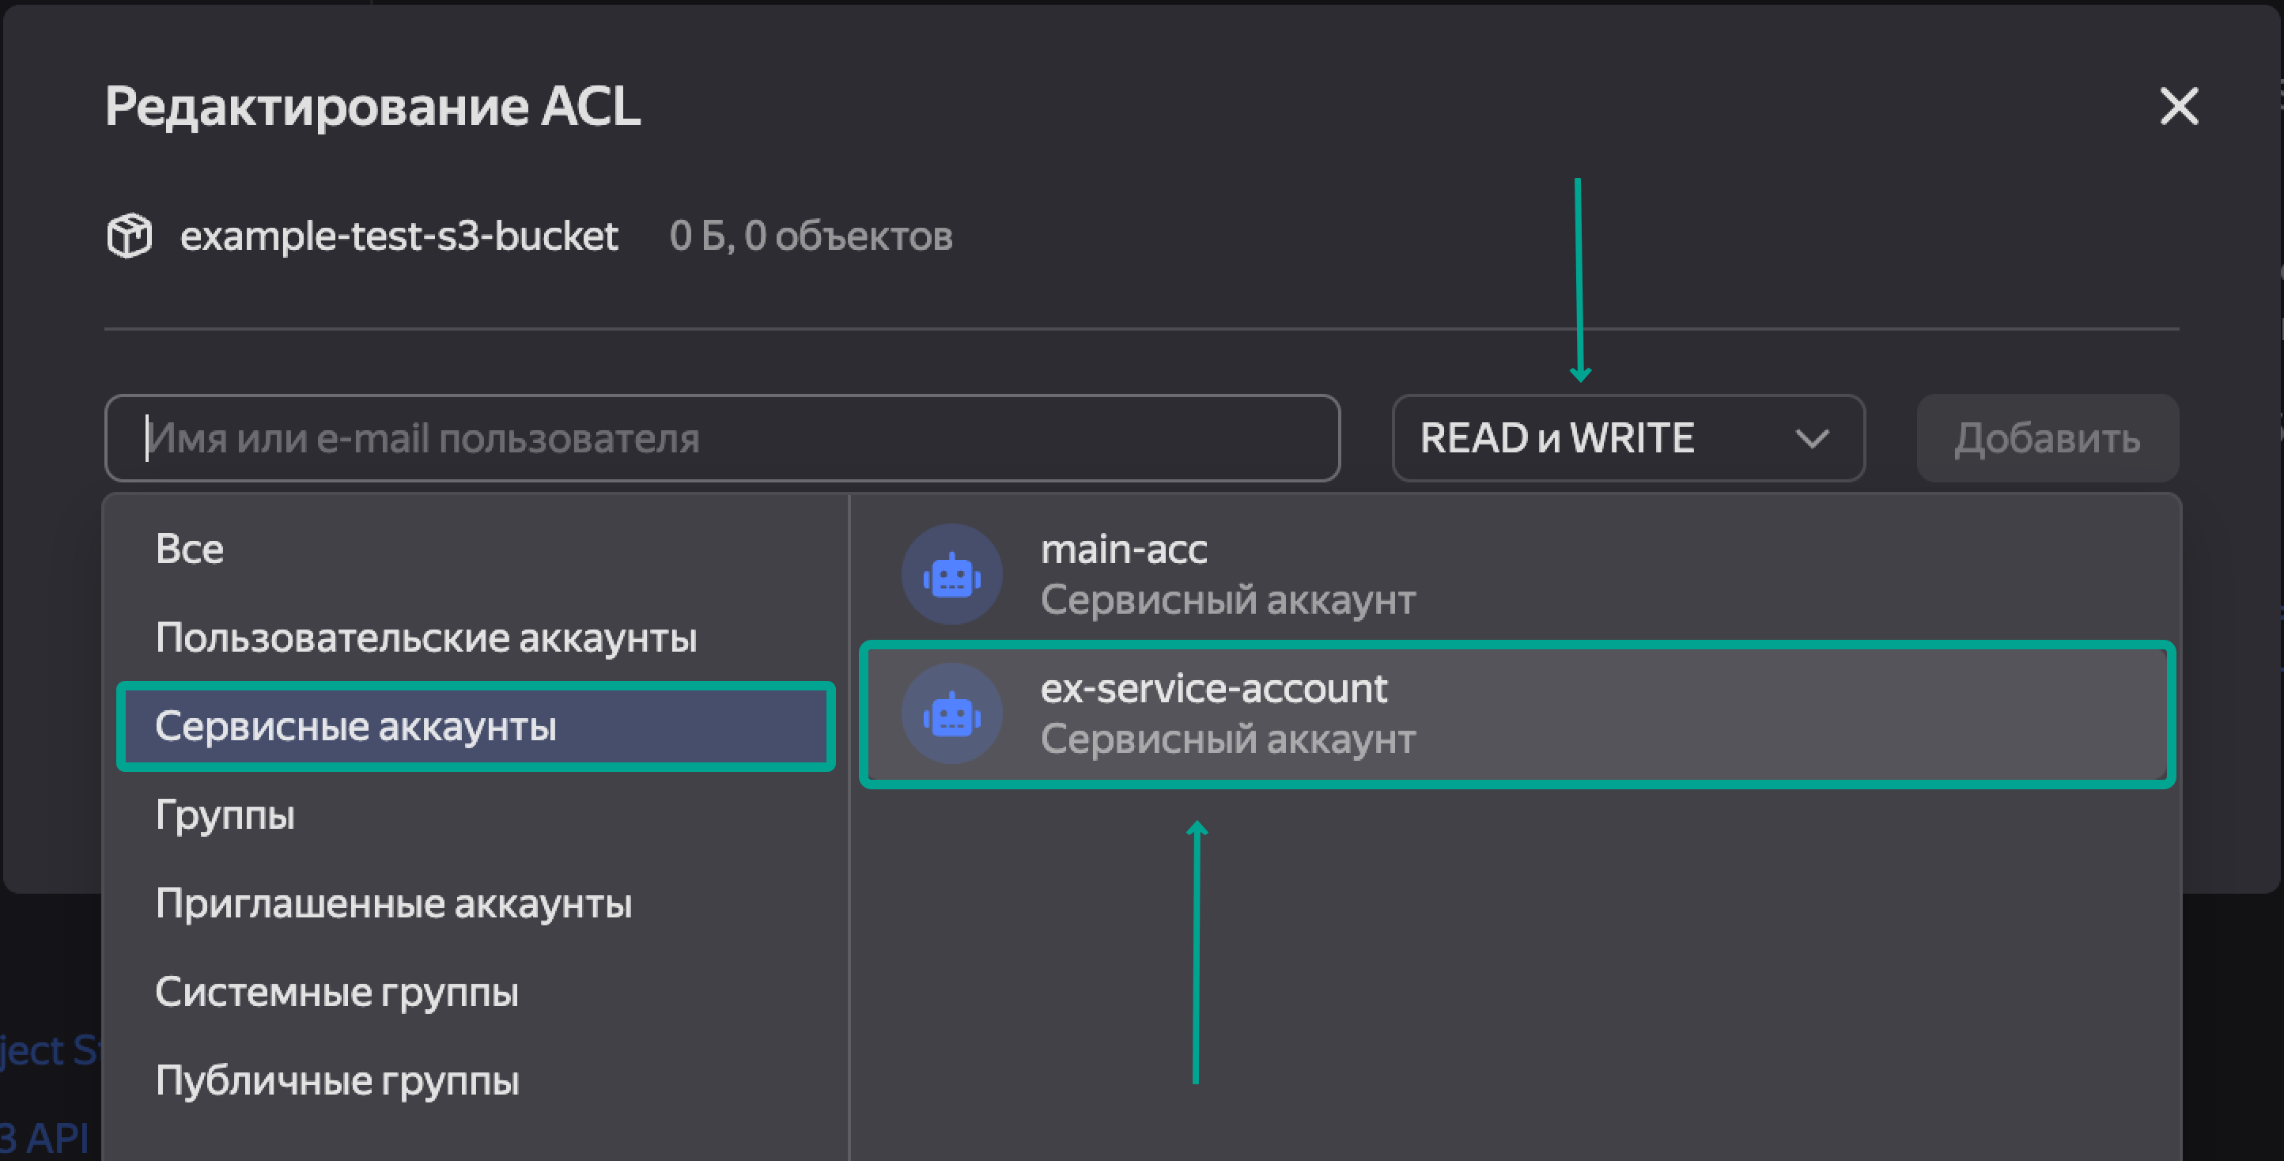2284x1161 pixels.
Task: Click the permission dropdown chevron arrow
Action: pos(1810,438)
